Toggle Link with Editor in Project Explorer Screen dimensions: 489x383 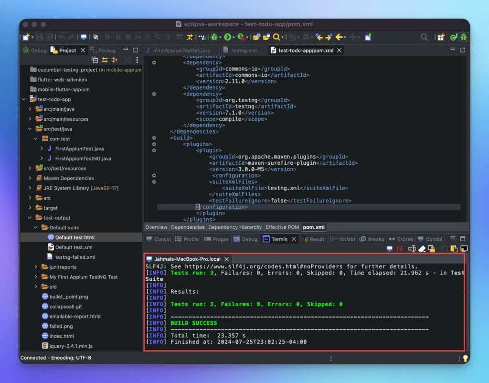pyautogui.click(x=105, y=60)
